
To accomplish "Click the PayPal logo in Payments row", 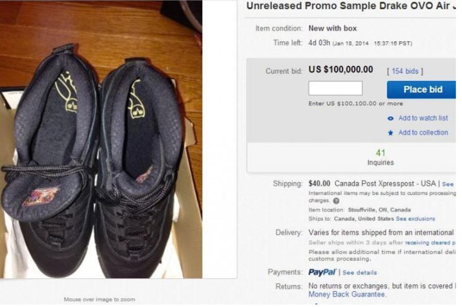I will click(x=321, y=272).
